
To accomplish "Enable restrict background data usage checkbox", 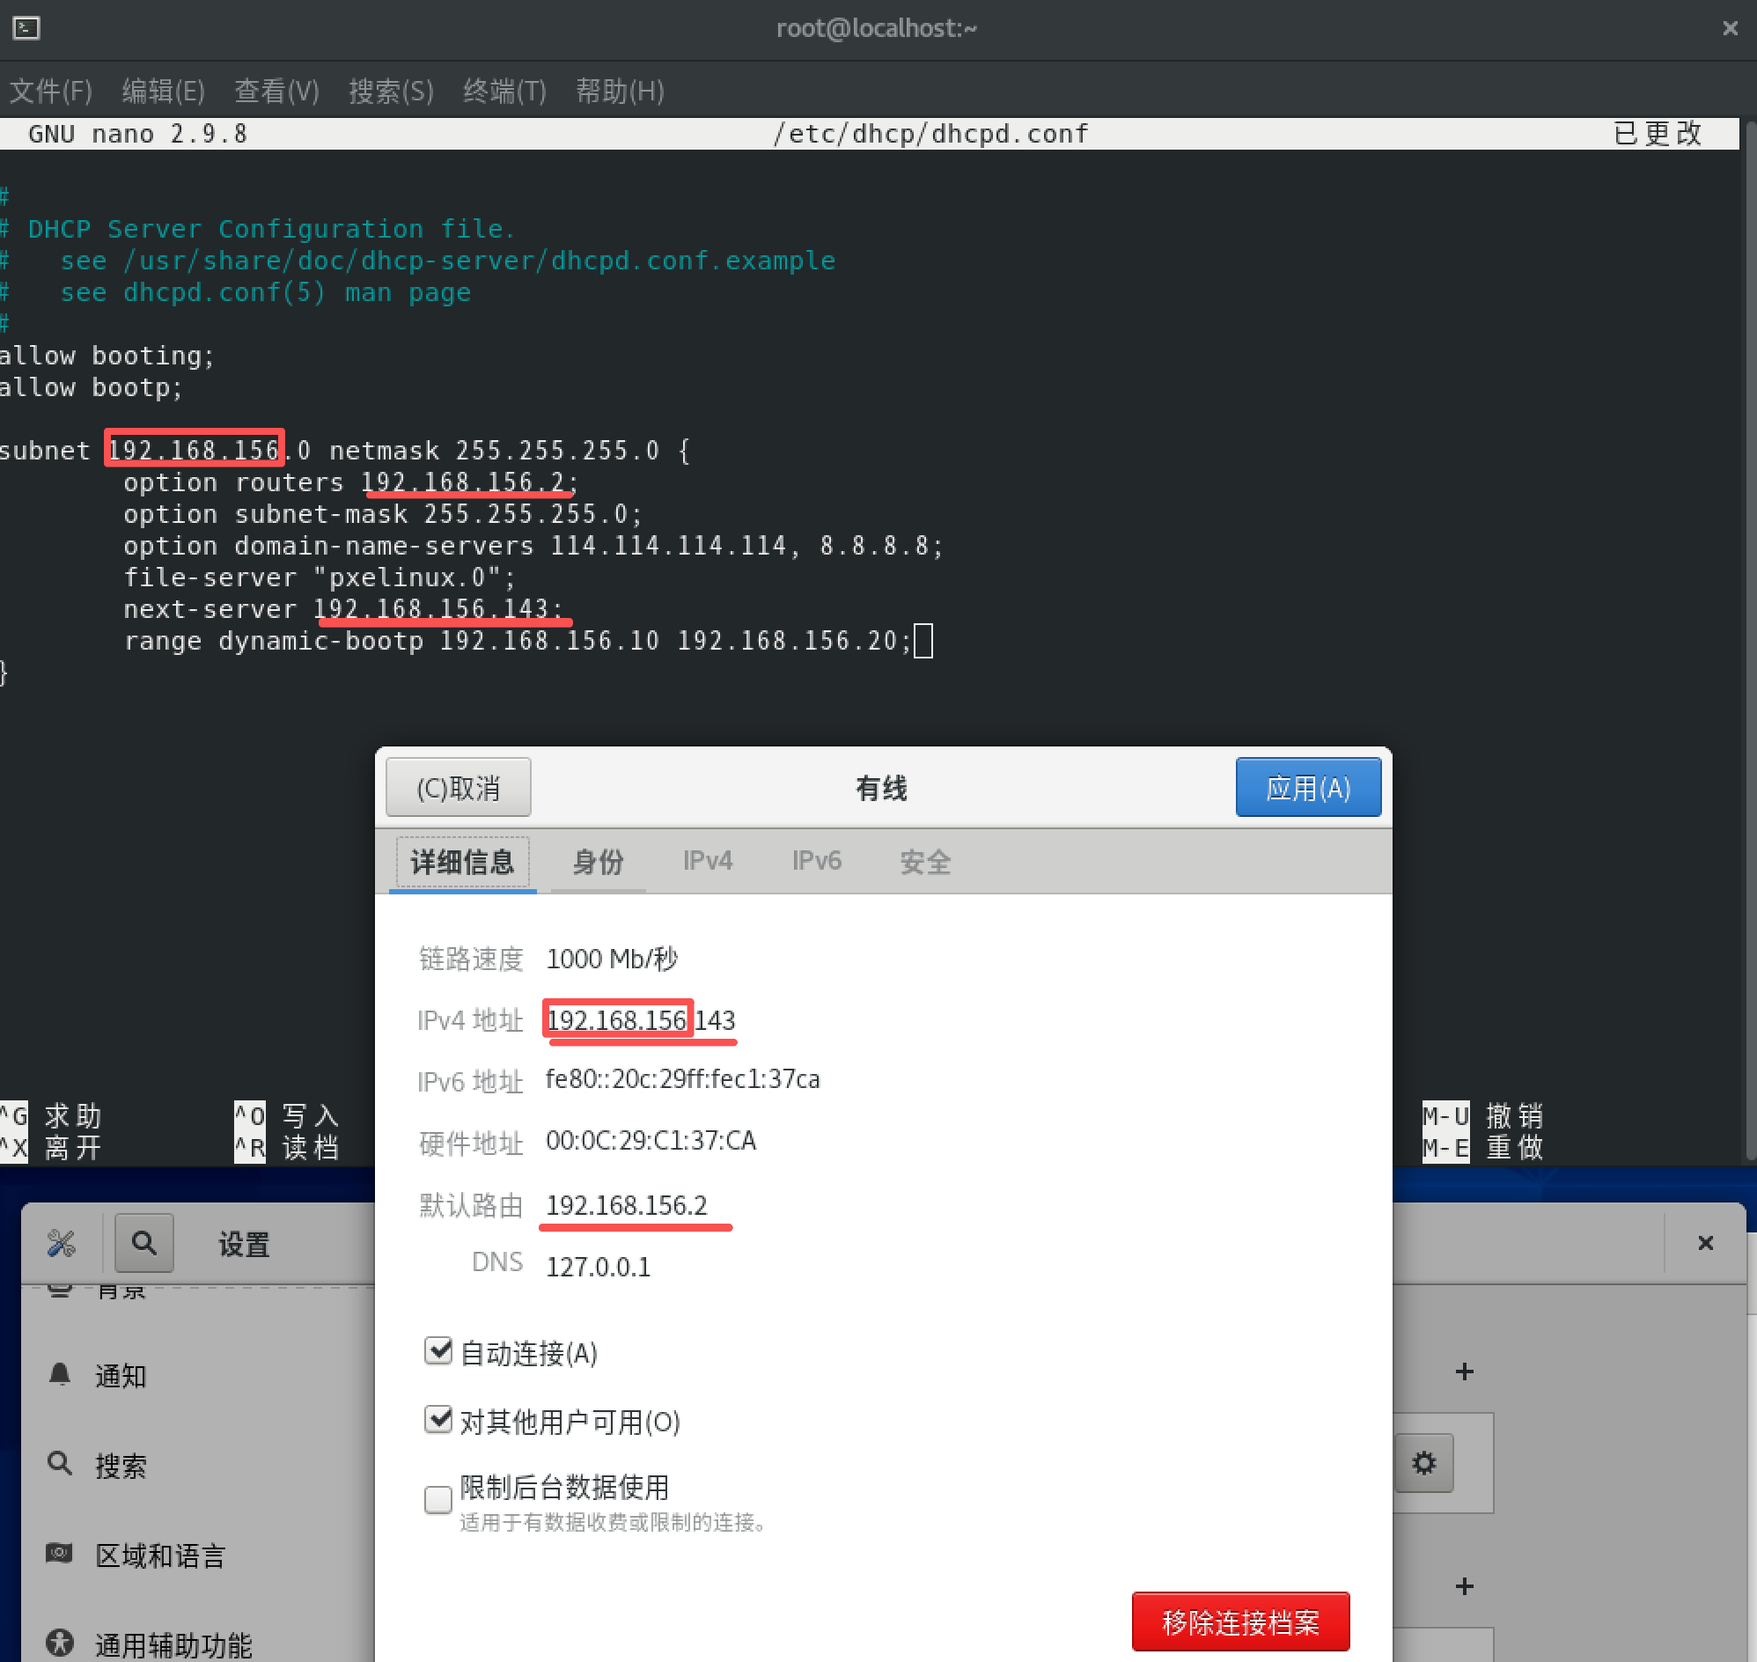I will coord(437,1500).
